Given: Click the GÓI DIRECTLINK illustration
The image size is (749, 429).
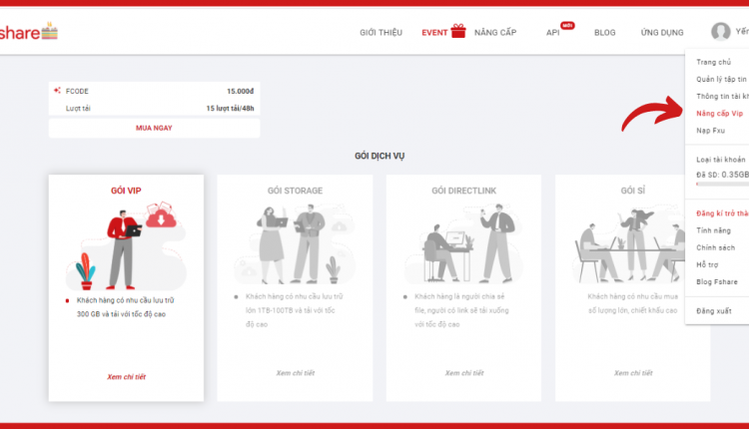Looking at the screenshot, I should (463, 243).
